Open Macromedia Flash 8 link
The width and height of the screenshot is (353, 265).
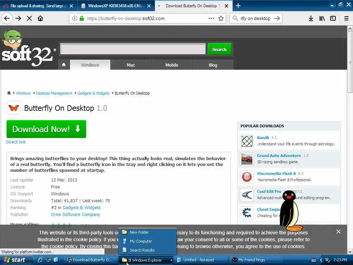(x=276, y=174)
